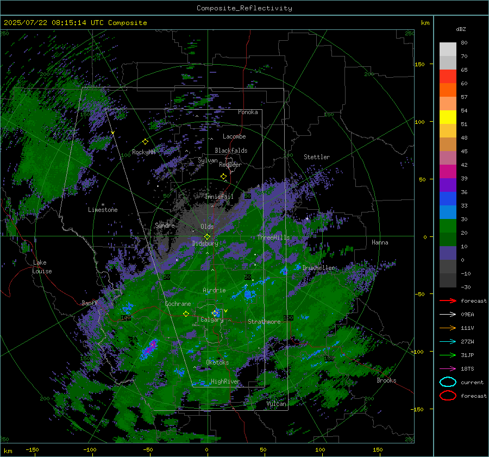This screenshot has width=489, height=457.
Task: Click the Limestone label
Action: pos(103,210)
